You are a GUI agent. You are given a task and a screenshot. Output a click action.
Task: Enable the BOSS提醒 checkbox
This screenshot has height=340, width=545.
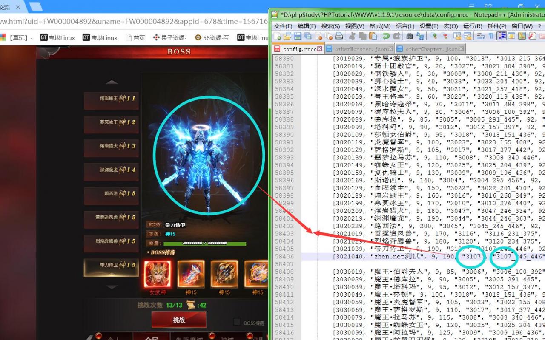coord(237,322)
